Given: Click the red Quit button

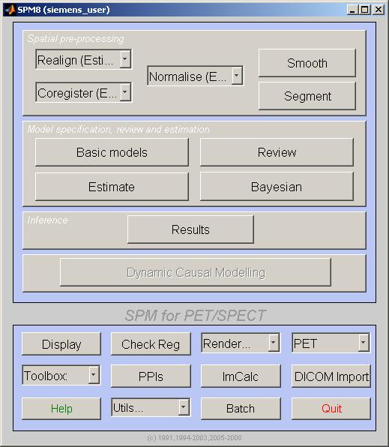Looking at the screenshot, I should 331,409.
